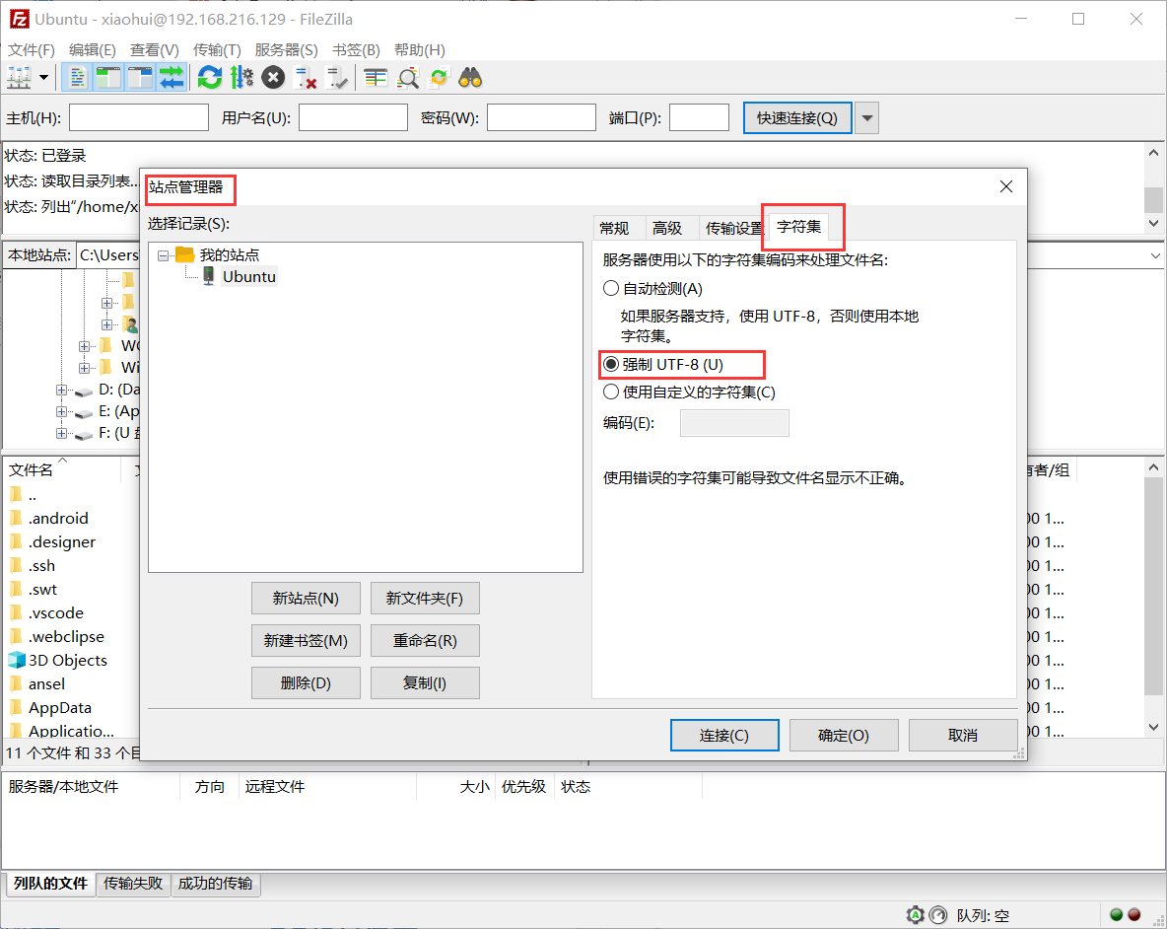Switch to 高级 tab
This screenshot has width=1167, height=929.
667,228
